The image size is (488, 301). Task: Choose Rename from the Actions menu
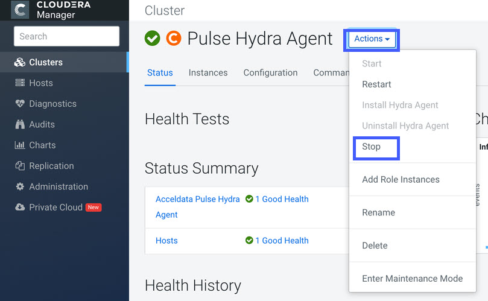point(378,212)
